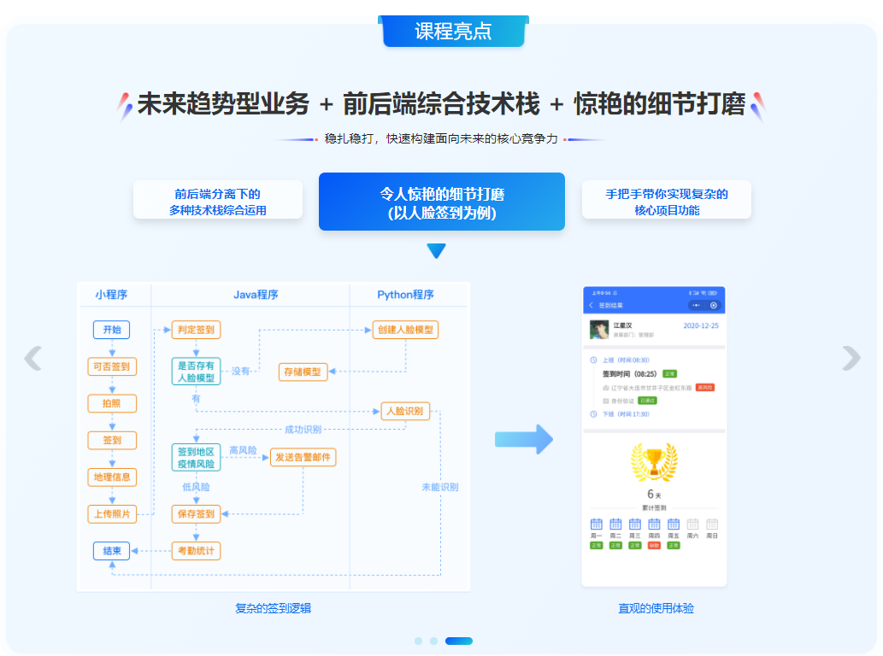This screenshot has height=656, width=883.
Task: Click the back arrow in phone header
Action: 591,305
